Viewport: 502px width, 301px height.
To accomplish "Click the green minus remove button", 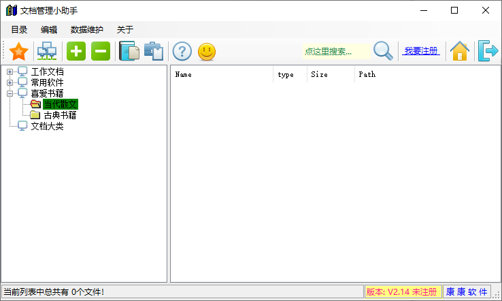I will [101, 51].
